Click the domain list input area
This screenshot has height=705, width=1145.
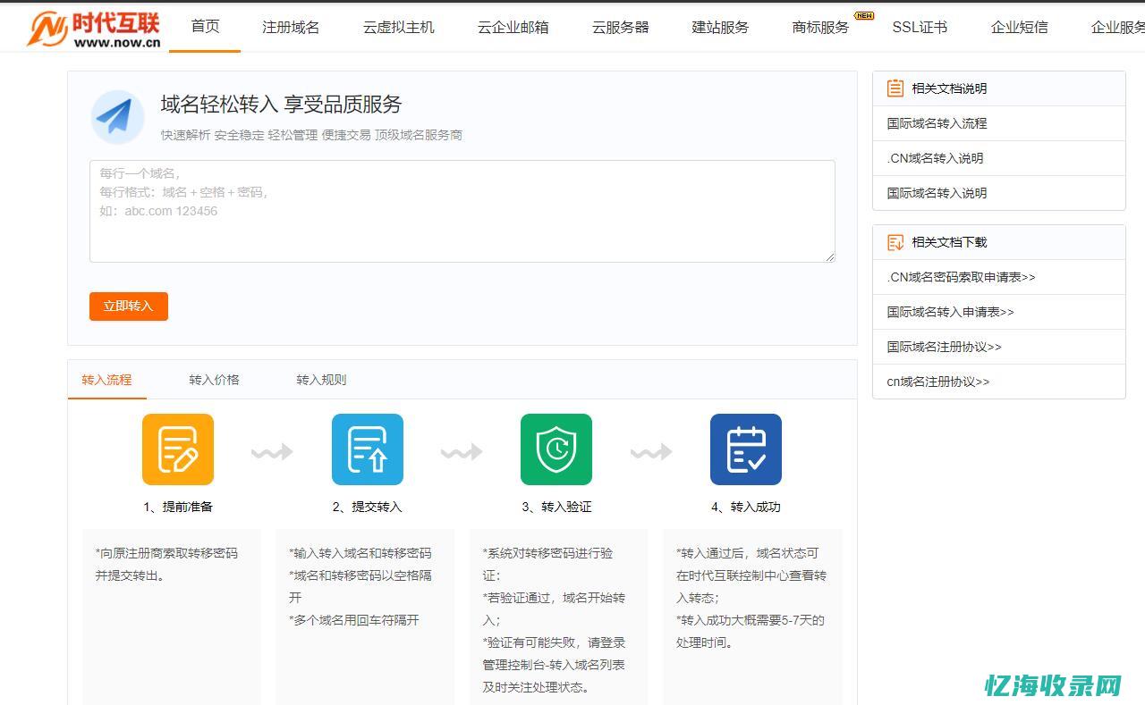tap(462, 211)
